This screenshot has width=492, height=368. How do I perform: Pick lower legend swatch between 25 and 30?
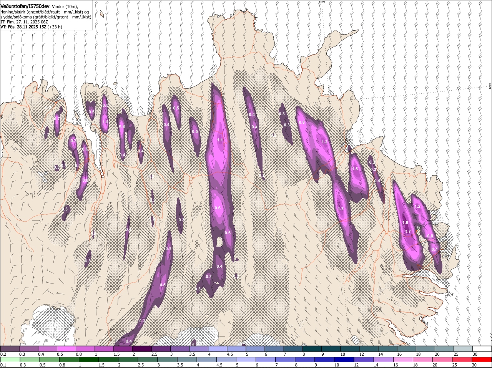click(462, 360)
